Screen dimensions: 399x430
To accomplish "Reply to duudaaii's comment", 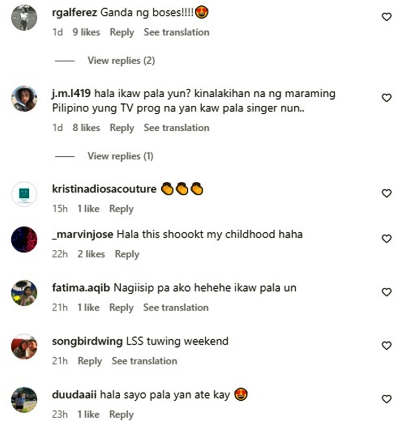I will pyautogui.click(x=122, y=415).
